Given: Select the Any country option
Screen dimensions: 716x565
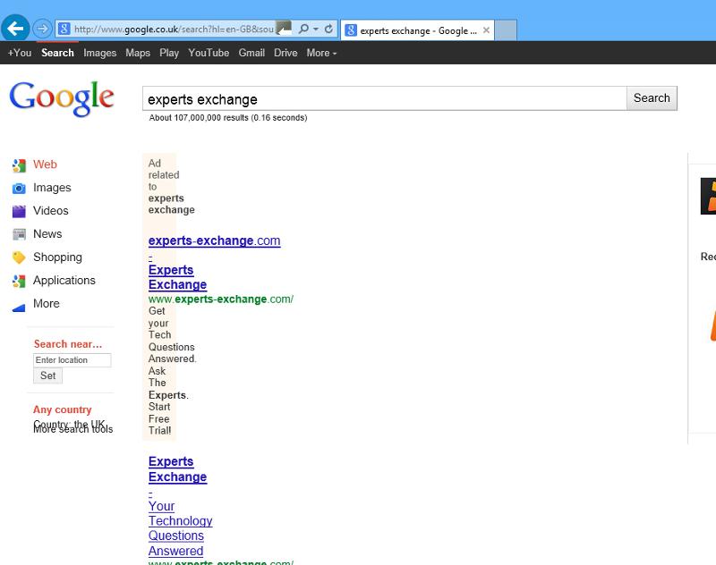Looking at the screenshot, I should coord(62,409).
